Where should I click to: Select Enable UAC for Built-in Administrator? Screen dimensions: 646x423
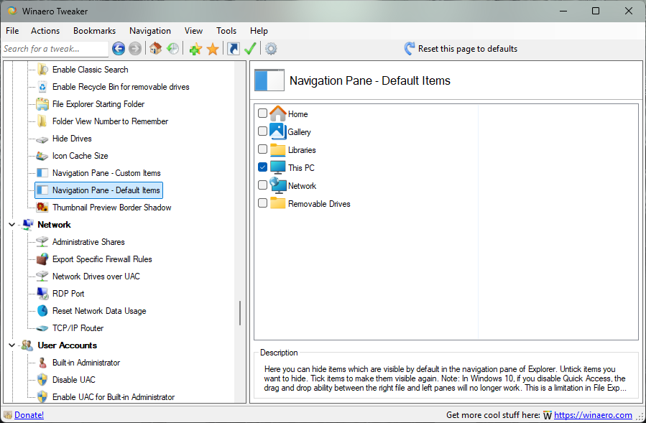click(x=114, y=397)
